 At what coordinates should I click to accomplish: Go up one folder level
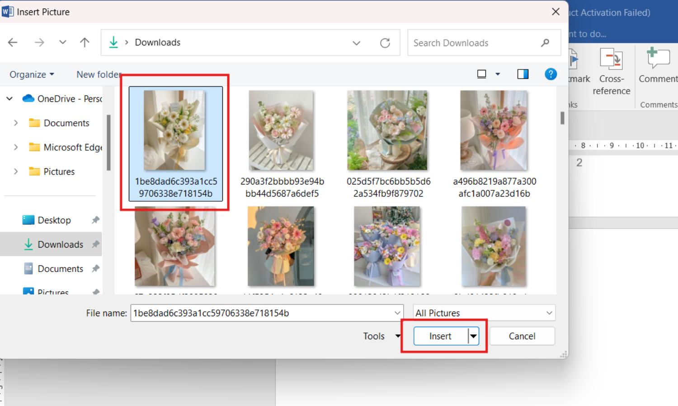[85, 42]
